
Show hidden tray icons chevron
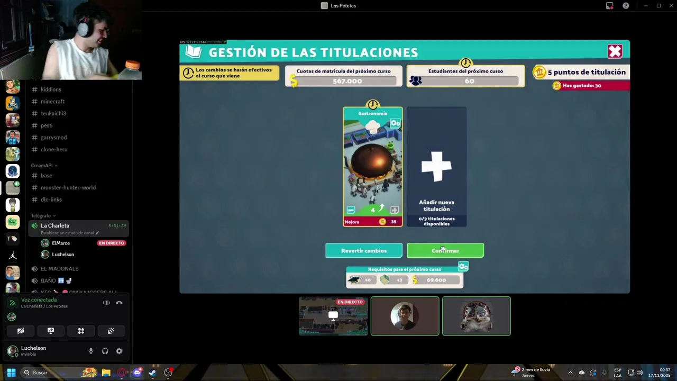pyautogui.click(x=570, y=373)
